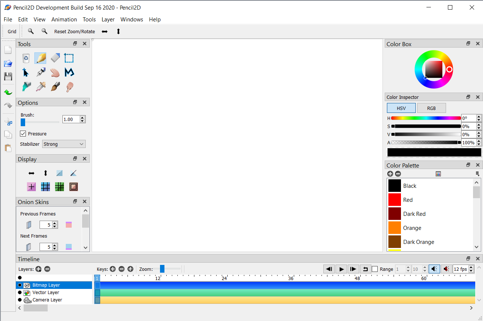Open the Stabilizer dropdown

click(64, 144)
